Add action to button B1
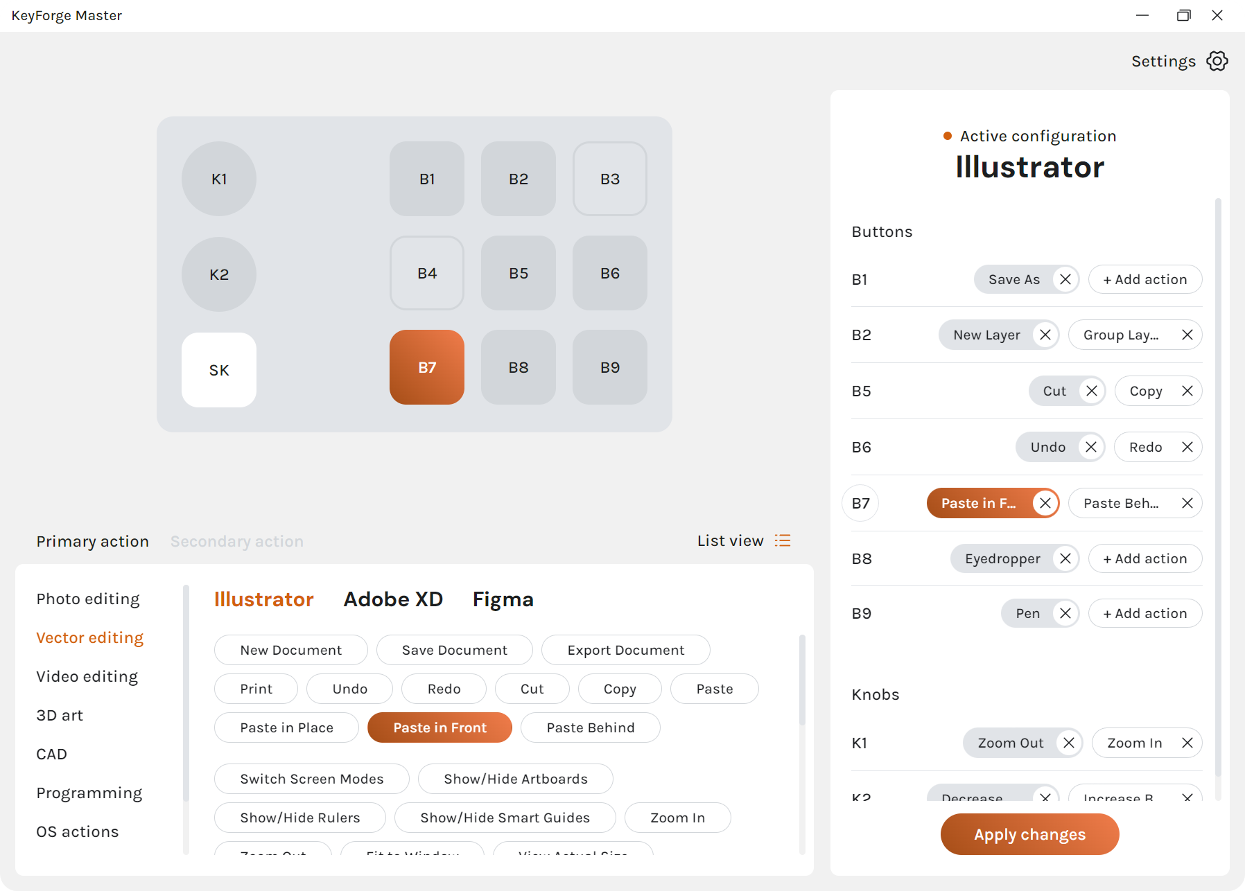Viewport: 1245px width, 891px height. coord(1145,279)
